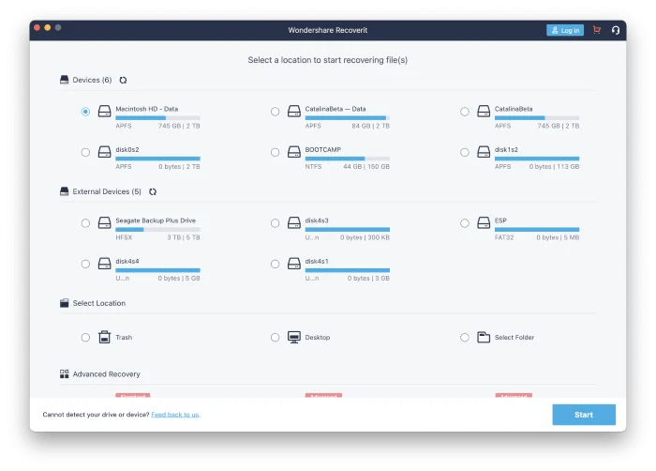Click the disk4s3 drive icon
Viewport: 656px width, 471px height.
294,222
